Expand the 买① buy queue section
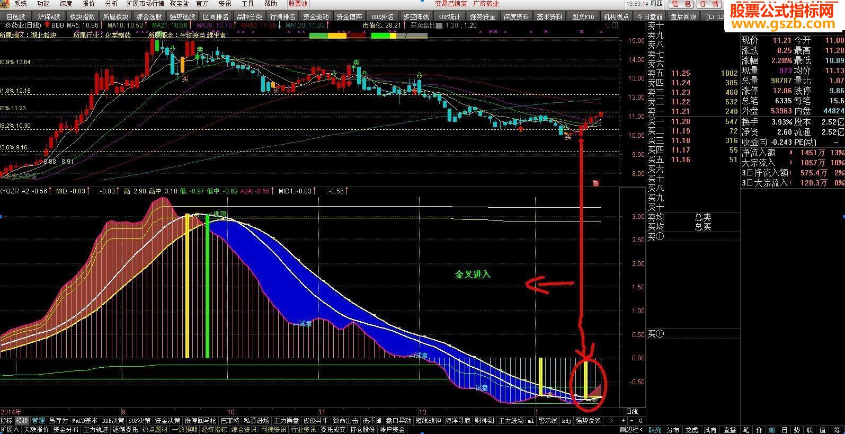Viewport: 845px width, 434px height. (655, 334)
